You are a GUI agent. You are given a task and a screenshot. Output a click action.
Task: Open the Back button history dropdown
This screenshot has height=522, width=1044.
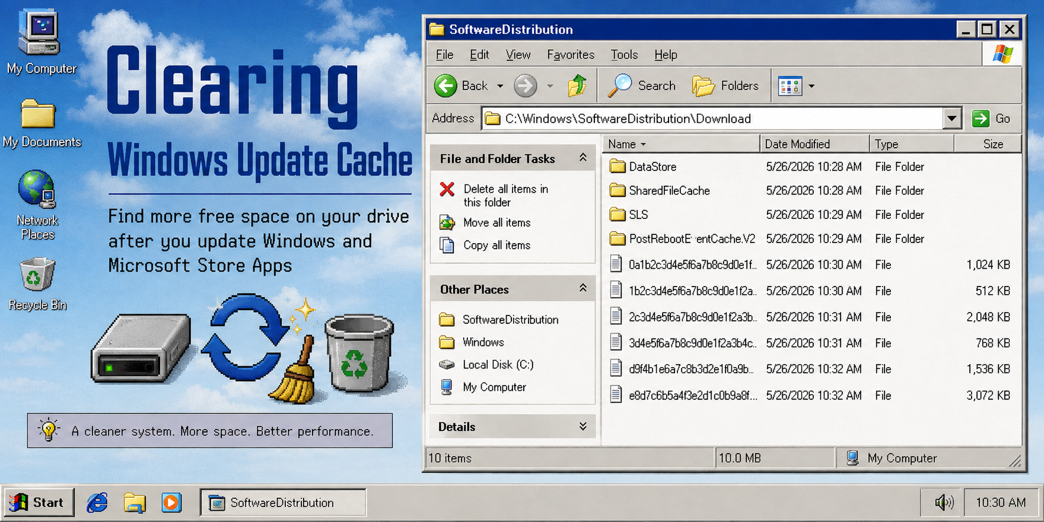(500, 87)
